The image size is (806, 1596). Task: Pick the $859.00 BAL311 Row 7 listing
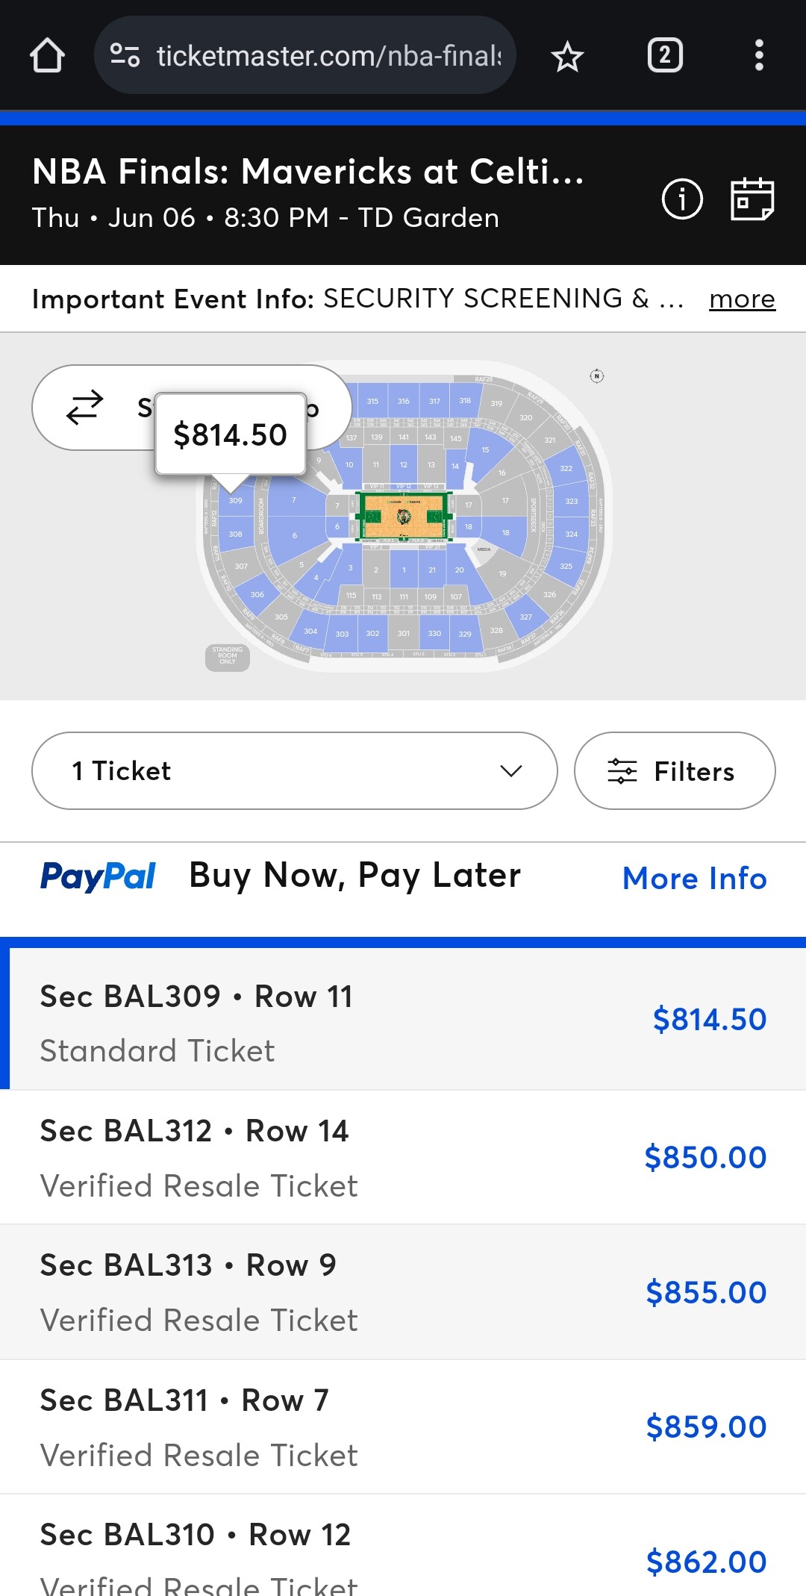403,1427
